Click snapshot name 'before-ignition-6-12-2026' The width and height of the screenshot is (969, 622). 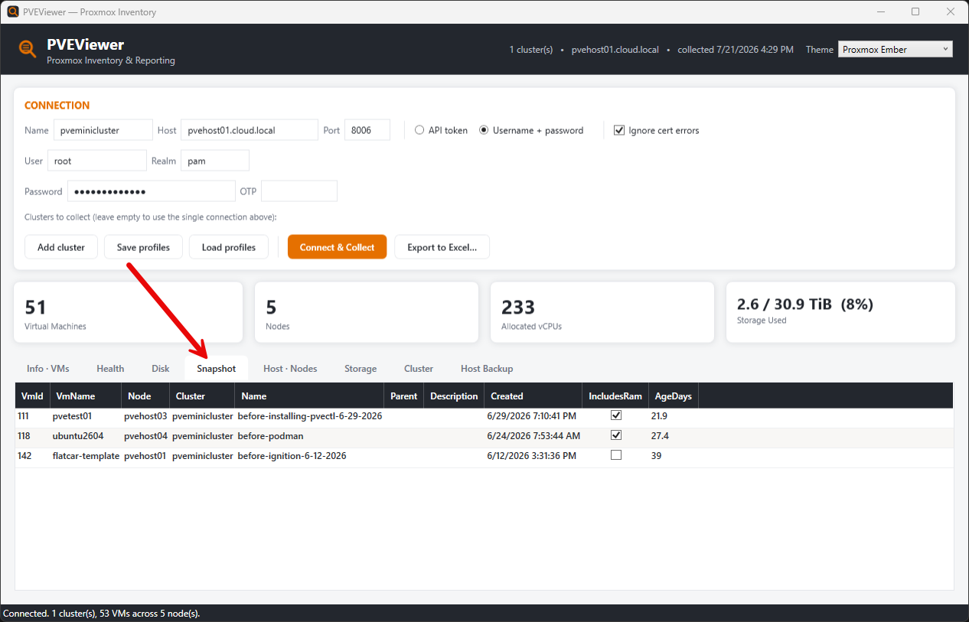pos(292,456)
